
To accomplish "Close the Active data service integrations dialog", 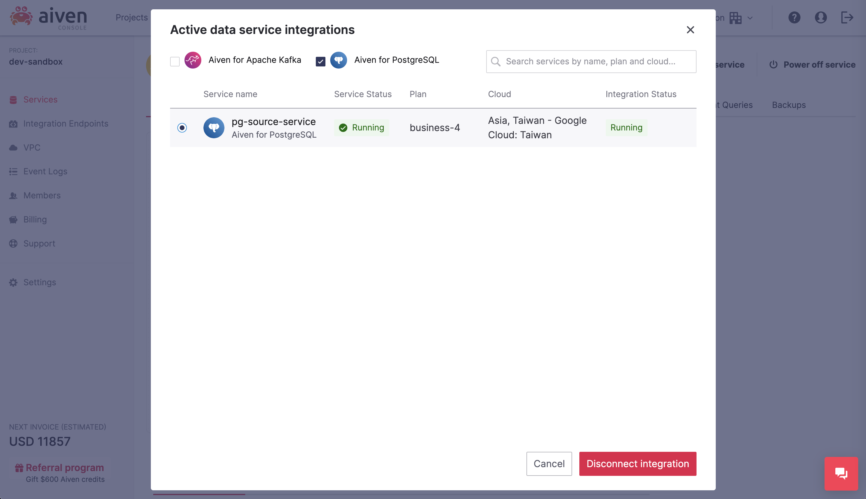I will coord(690,30).
